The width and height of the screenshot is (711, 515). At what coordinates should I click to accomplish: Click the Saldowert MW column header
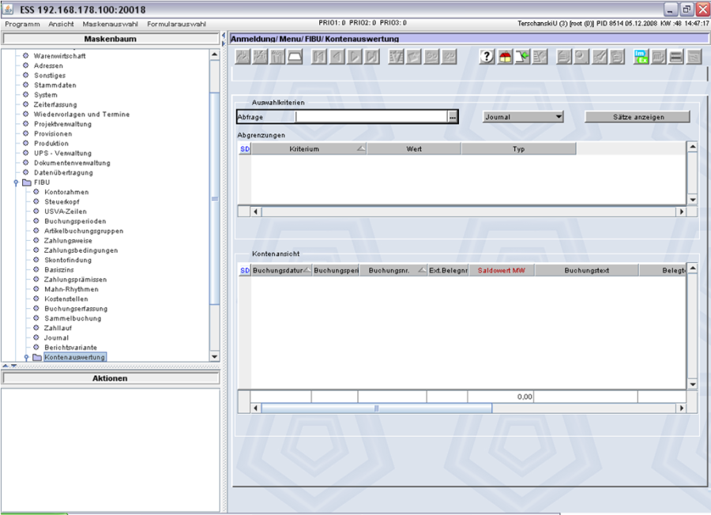point(501,270)
